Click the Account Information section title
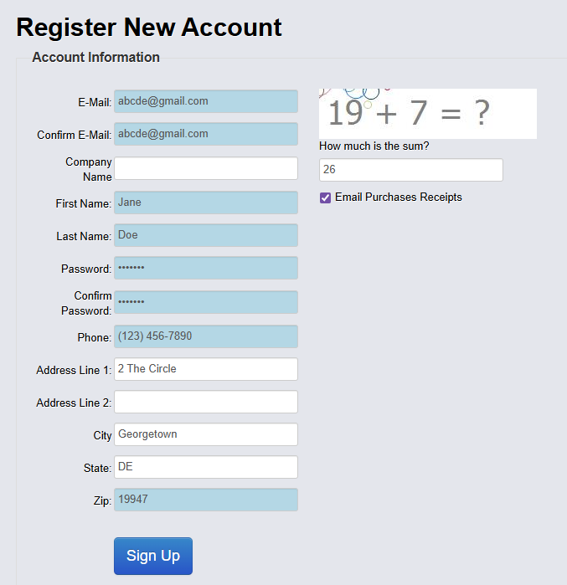This screenshot has width=567, height=585. 95,58
